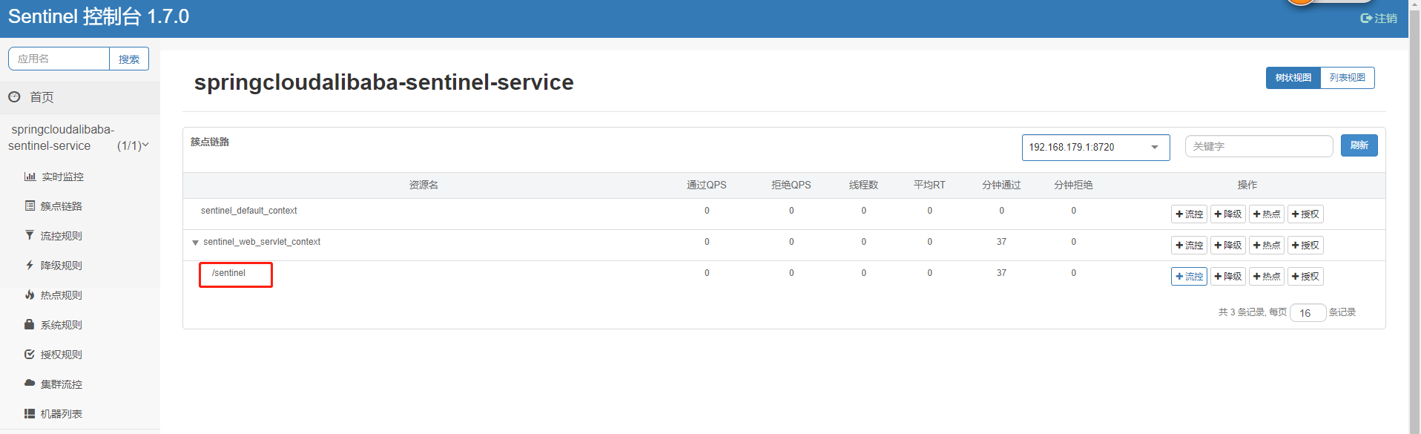Click the 机器列表 list icon
This screenshot has height=434, width=1421.
[x=30, y=413]
